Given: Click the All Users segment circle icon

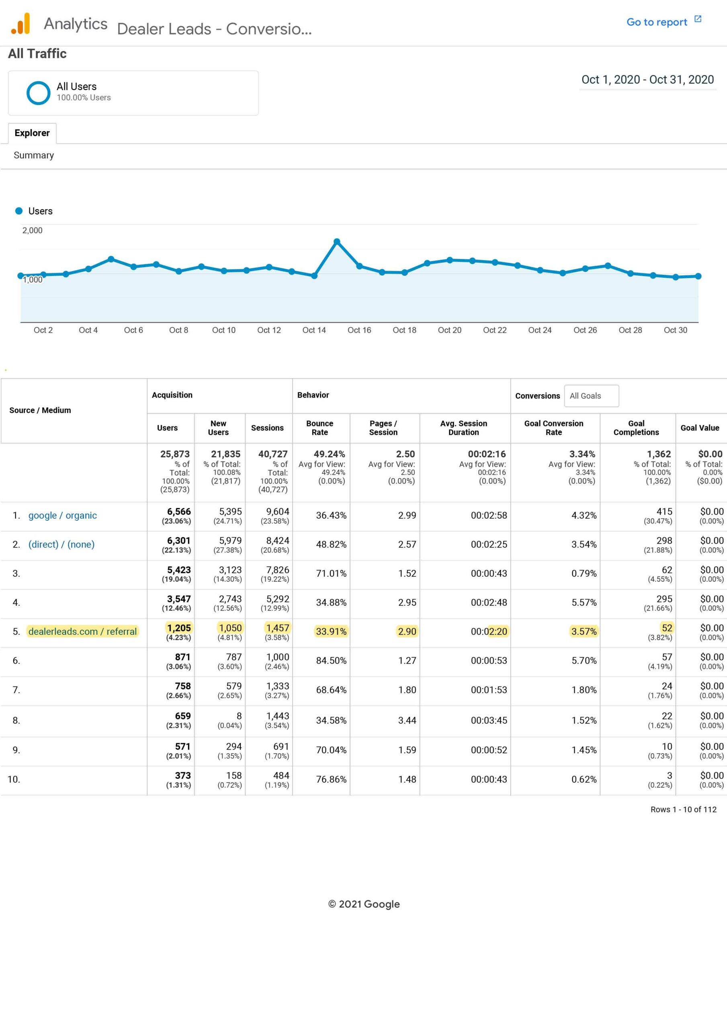Looking at the screenshot, I should [38, 93].
